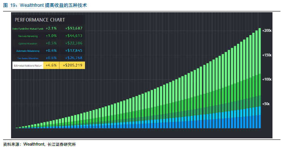Select the Automatic Rebalancing row label

pos(28,51)
